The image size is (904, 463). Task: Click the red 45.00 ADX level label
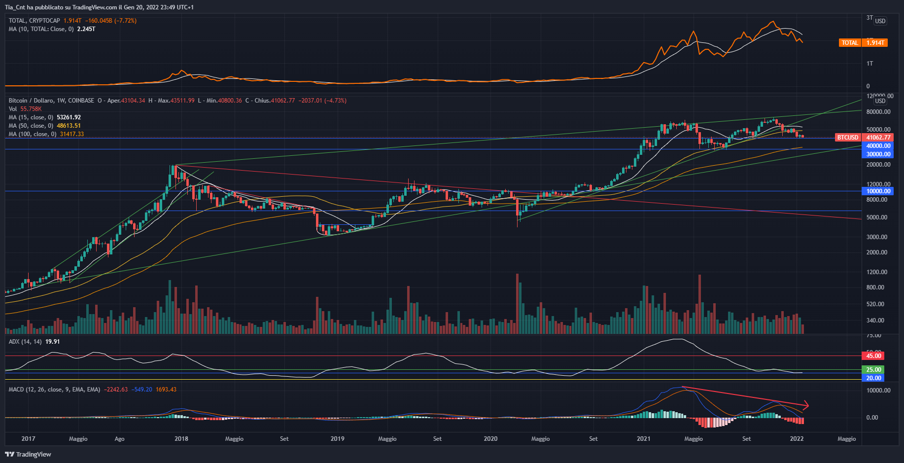(x=873, y=356)
